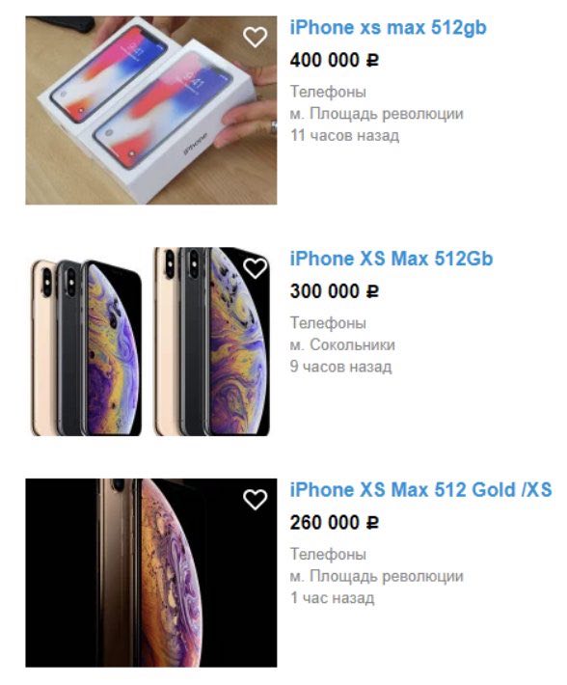Screen dimensions: 567x685
Task: Toggle heart on the 300 000 ₽ listing
Action: (255, 268)
